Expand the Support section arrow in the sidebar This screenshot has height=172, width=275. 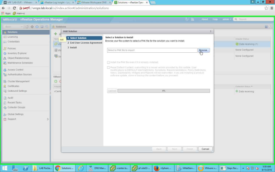point(48,119)
